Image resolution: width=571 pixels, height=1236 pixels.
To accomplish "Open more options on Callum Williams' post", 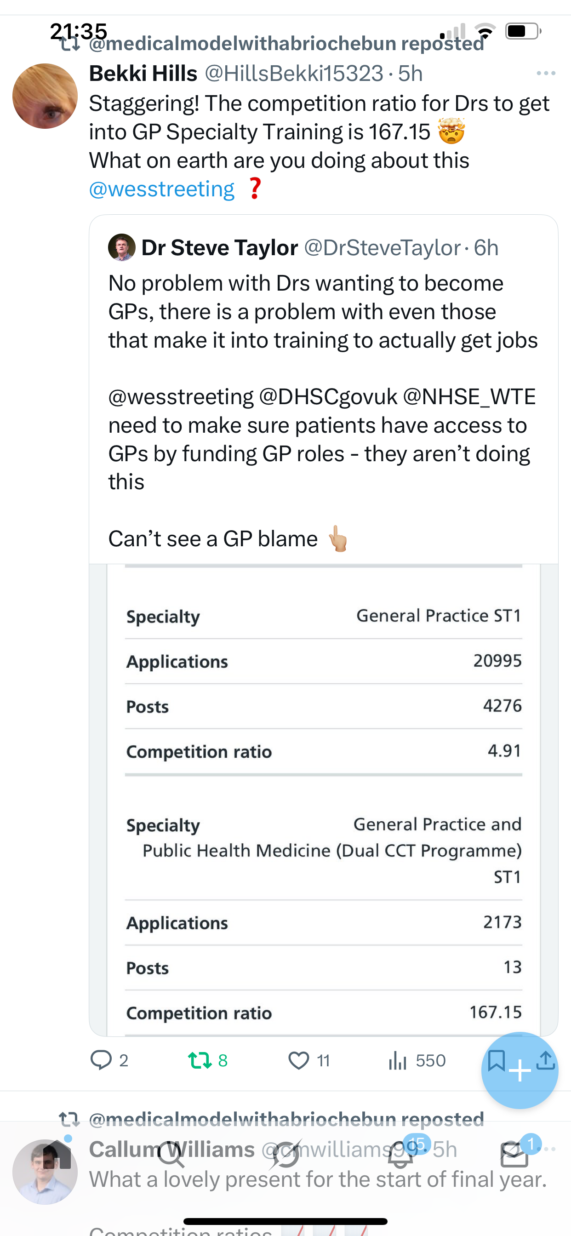I will [x=548, y=1149].
